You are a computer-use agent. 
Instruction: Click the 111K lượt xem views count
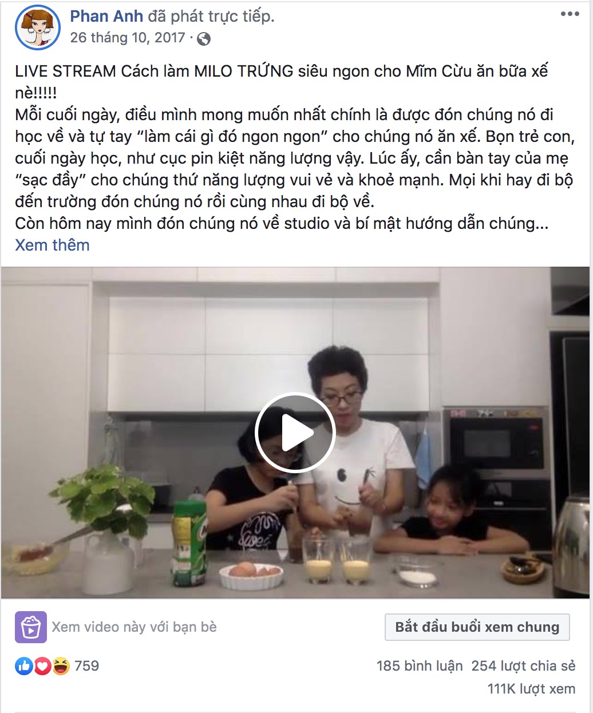[532, 689]
